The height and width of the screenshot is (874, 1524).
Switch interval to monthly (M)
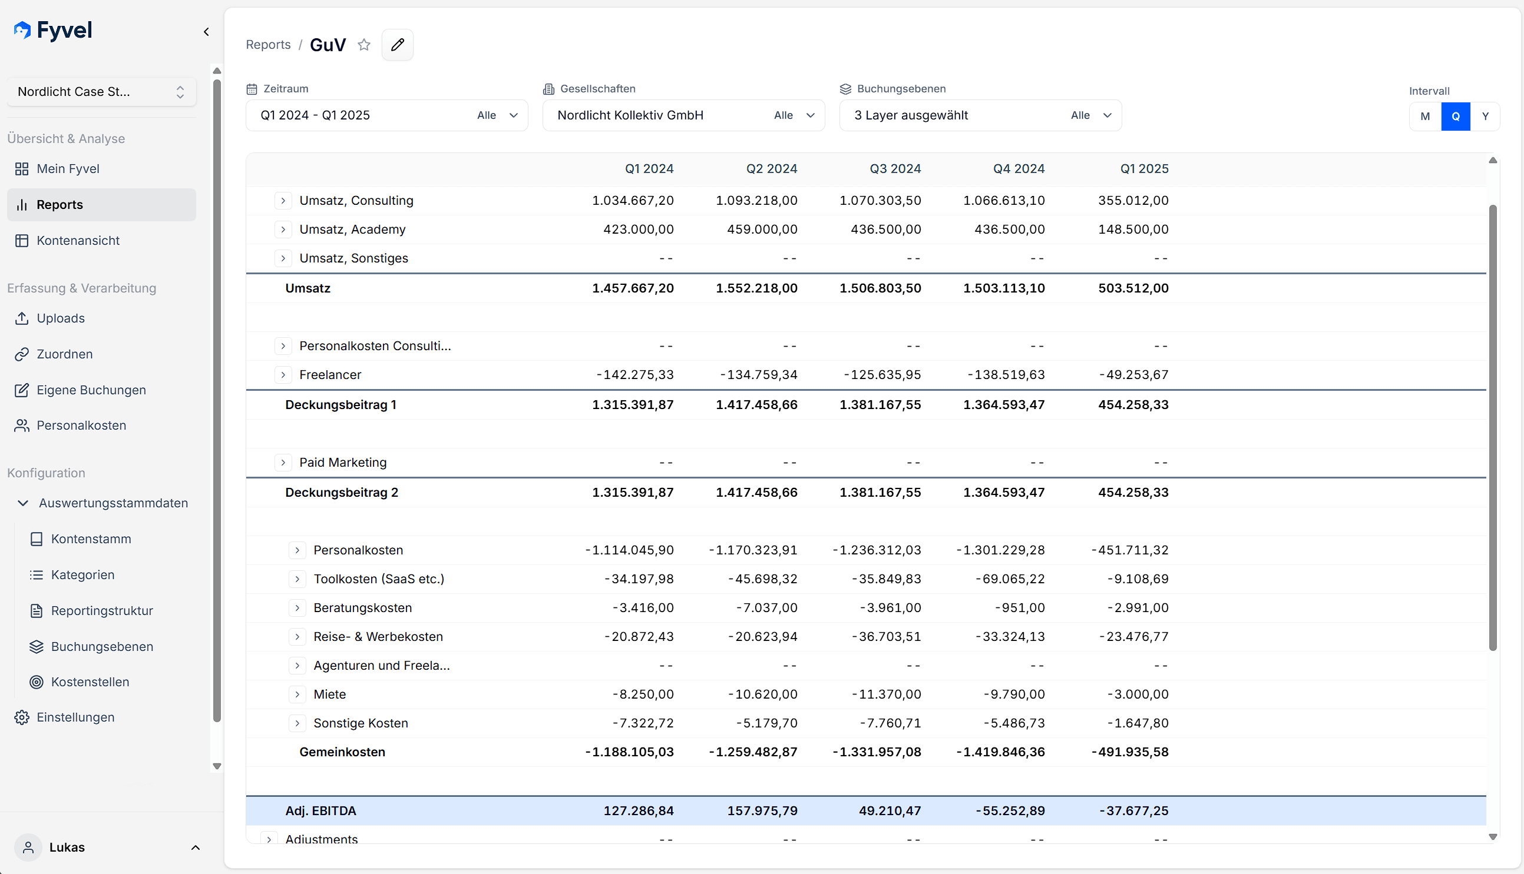click(x=1425, y=117)
